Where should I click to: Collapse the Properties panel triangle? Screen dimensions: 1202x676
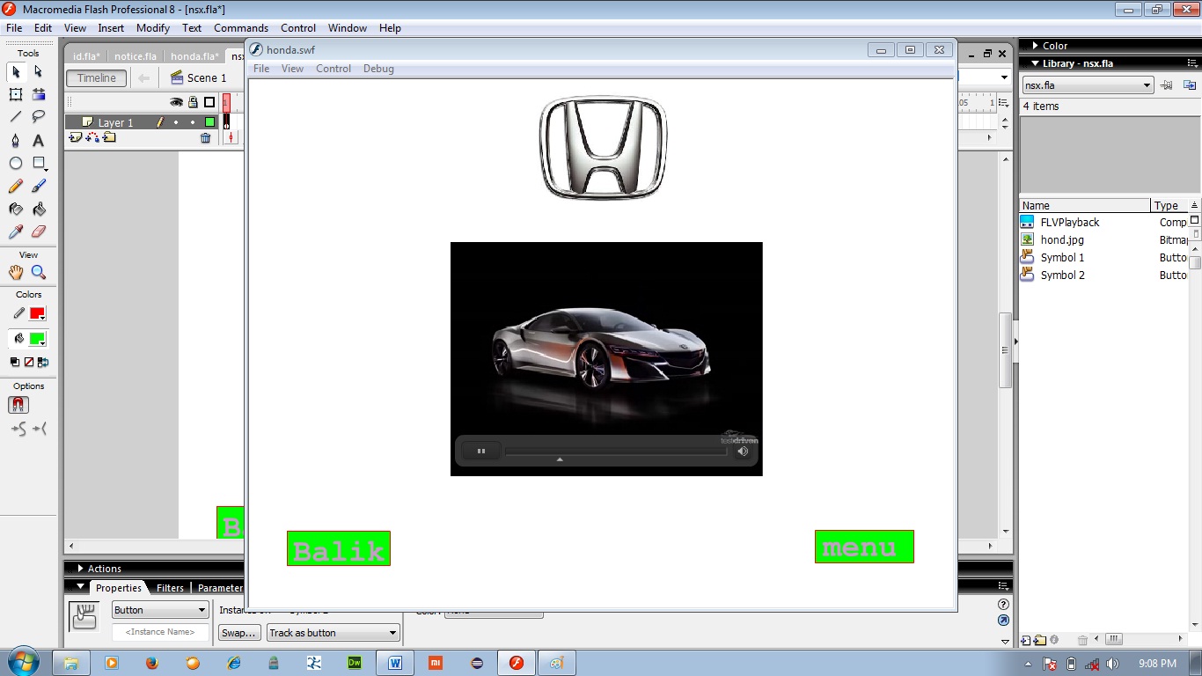tap(81, 587)
